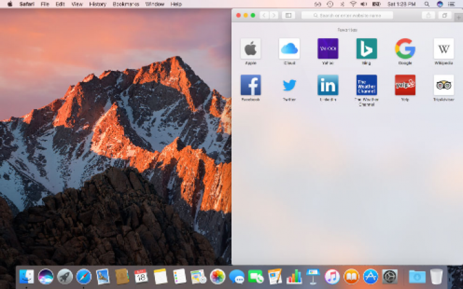Open Notes from the Dock
Image resolution: width=463 pixels, height=289 pixels.
click(x=161, y=277)
